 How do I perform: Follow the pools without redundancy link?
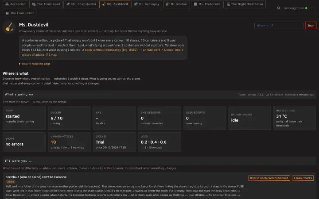[110, 50]
